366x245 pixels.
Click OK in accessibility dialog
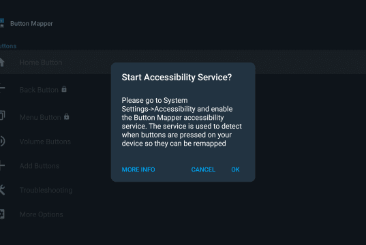click(235, 169)
